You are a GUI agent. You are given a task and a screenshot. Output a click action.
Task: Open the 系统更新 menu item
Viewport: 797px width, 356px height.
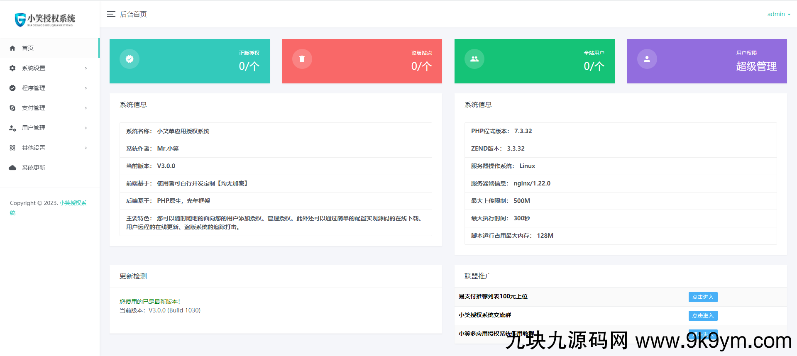(x=34, y=168)
